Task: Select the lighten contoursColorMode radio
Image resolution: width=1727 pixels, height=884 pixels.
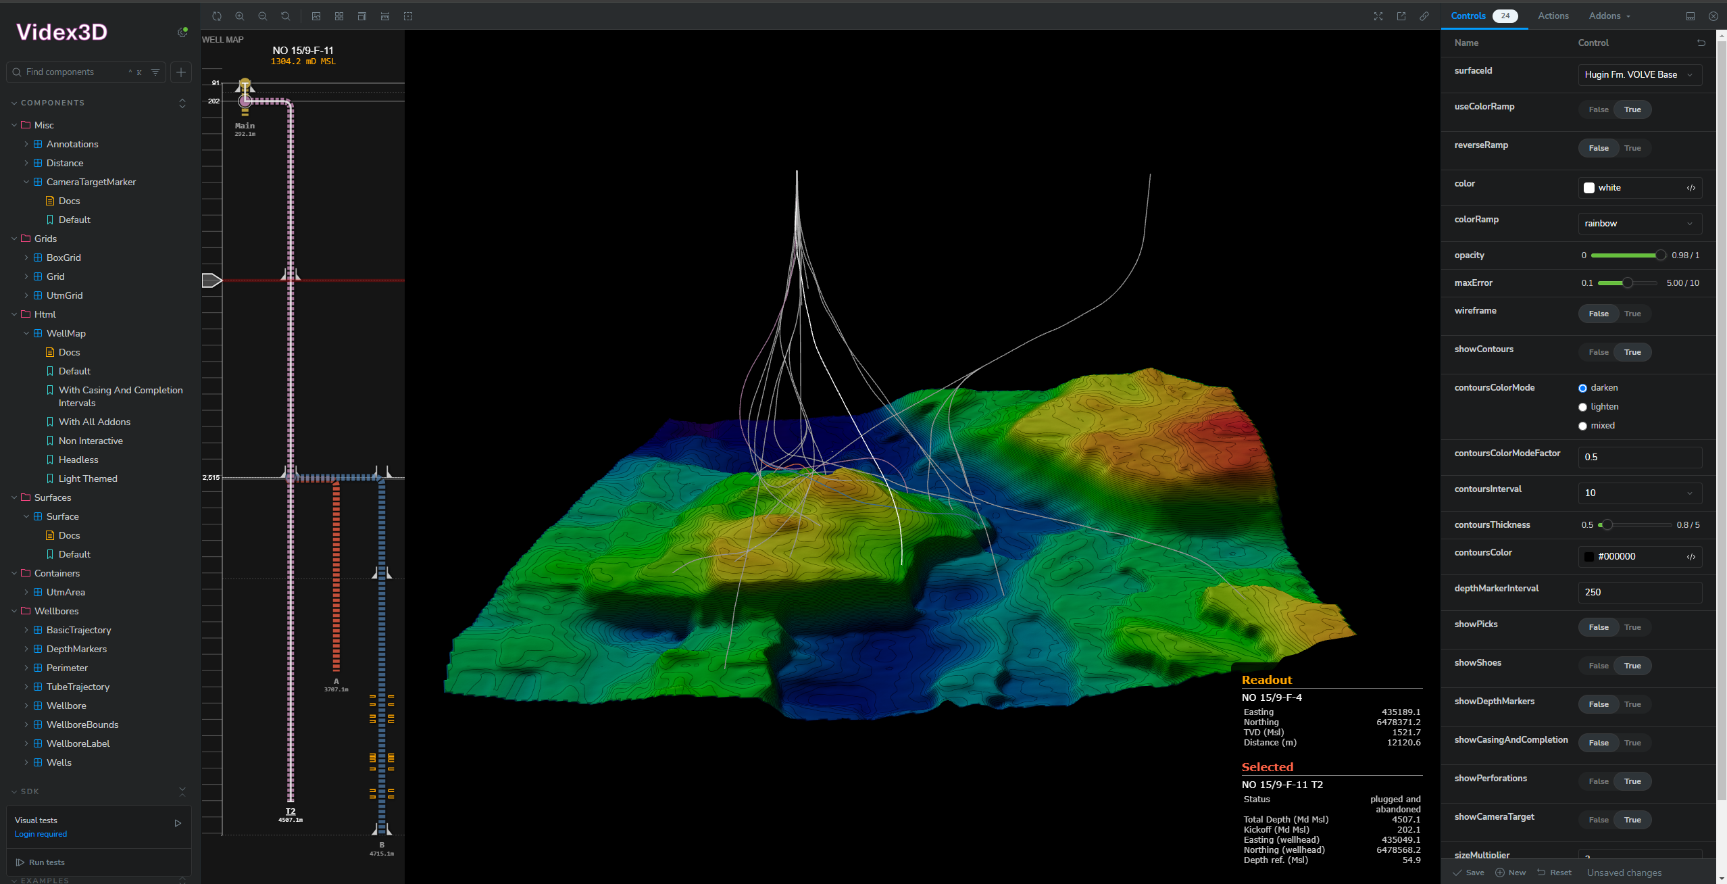Action: pos(1582,407)
